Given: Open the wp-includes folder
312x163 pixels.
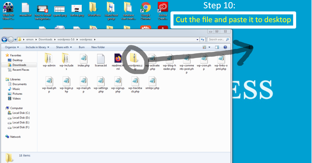Looking at the screenshot, I should [x=66, y=62].
